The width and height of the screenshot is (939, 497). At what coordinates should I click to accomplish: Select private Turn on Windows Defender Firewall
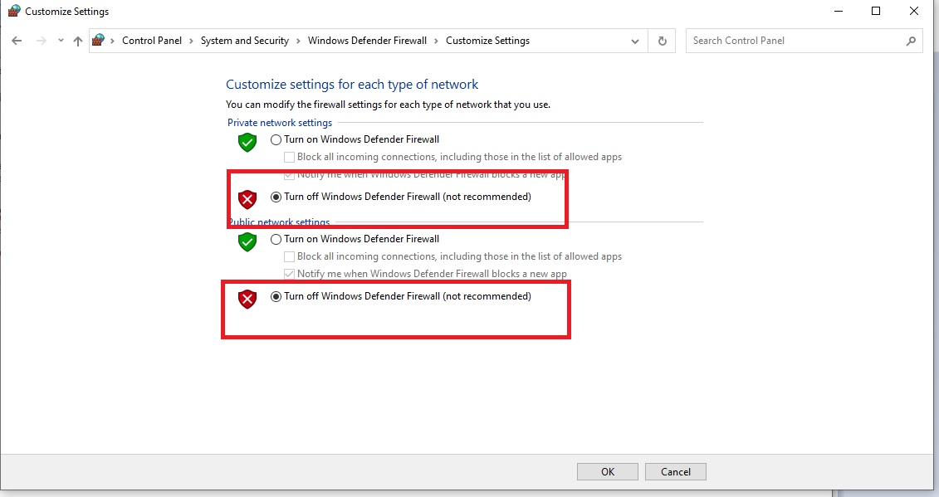[276, 139]
